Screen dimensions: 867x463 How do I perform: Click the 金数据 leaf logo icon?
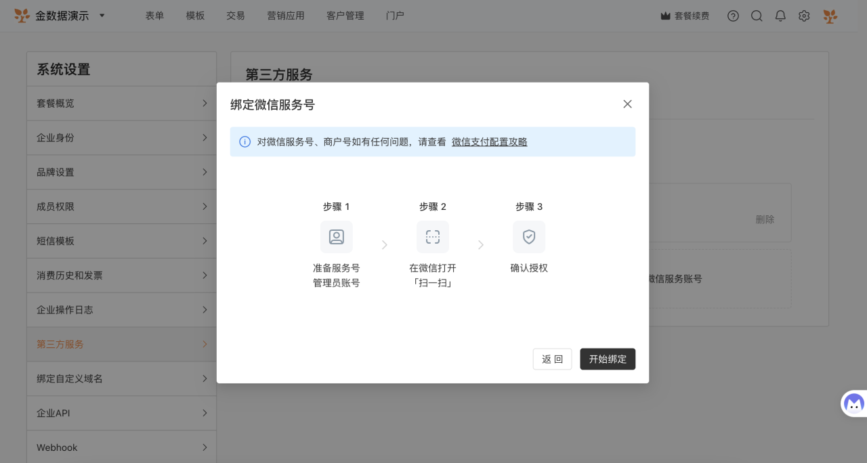(22, 16)
